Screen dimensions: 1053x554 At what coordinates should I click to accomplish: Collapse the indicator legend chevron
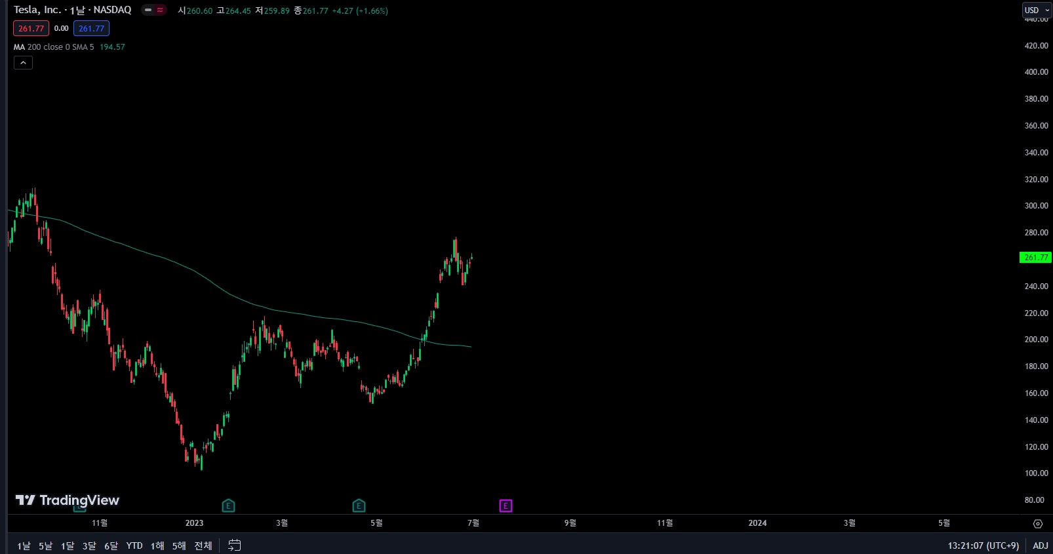point(23,63)
